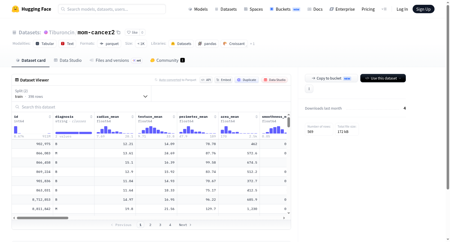Click the Tiburoncin user avatar
Image resolution: width=450 pixels, height=242 pixels.
pyautogui.click(x=46, y=32)
